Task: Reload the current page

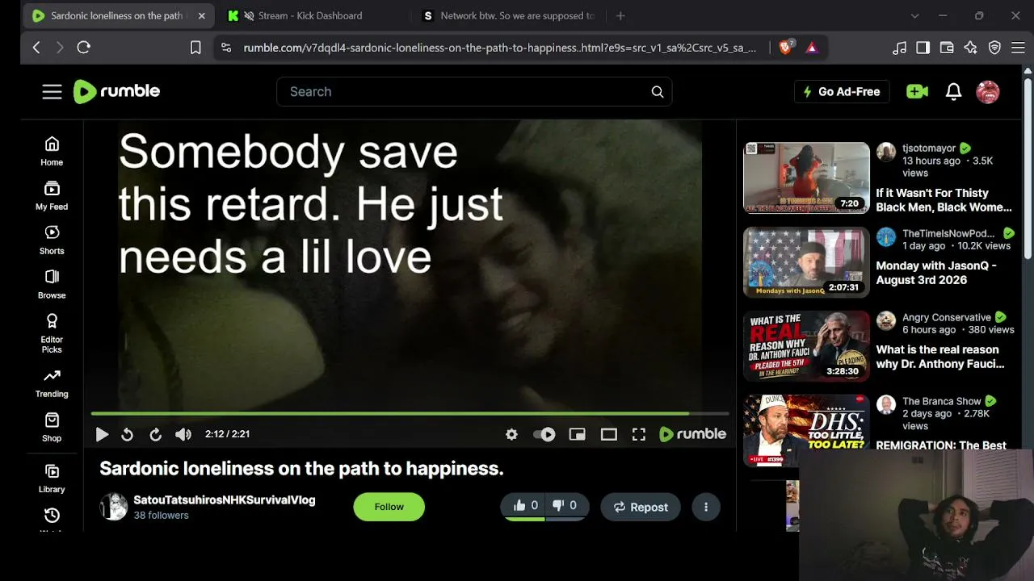Action: coord(83,48)
